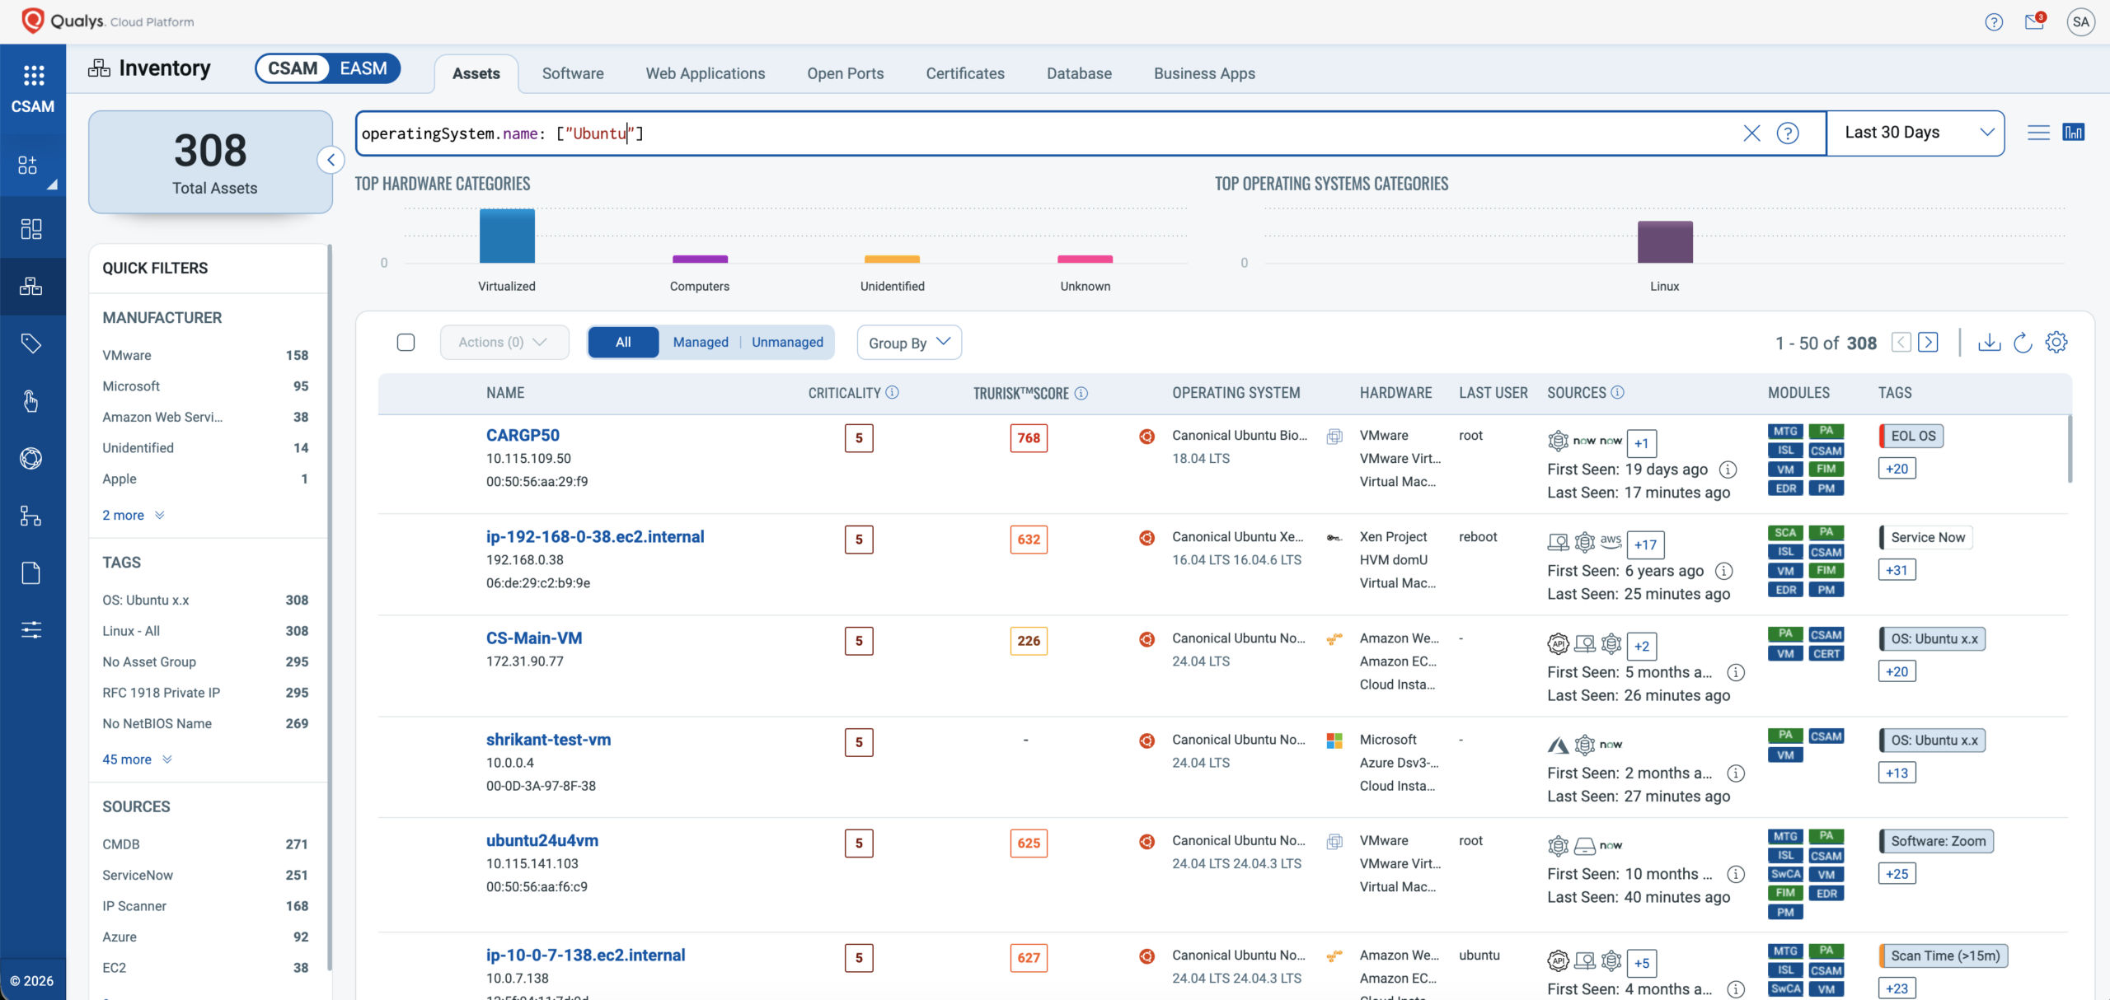The height and width of the screenshot is (1000, 2110).
Task: Switch to the Certificates tab
Action: click(x=964, y=73)
